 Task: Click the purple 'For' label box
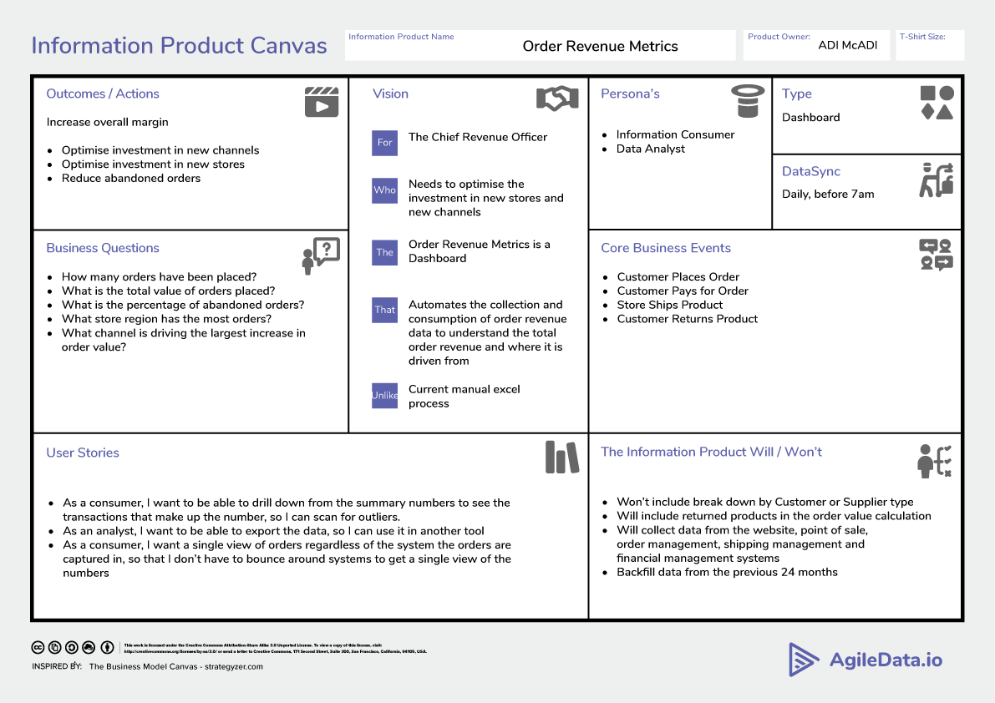[384, 143]
